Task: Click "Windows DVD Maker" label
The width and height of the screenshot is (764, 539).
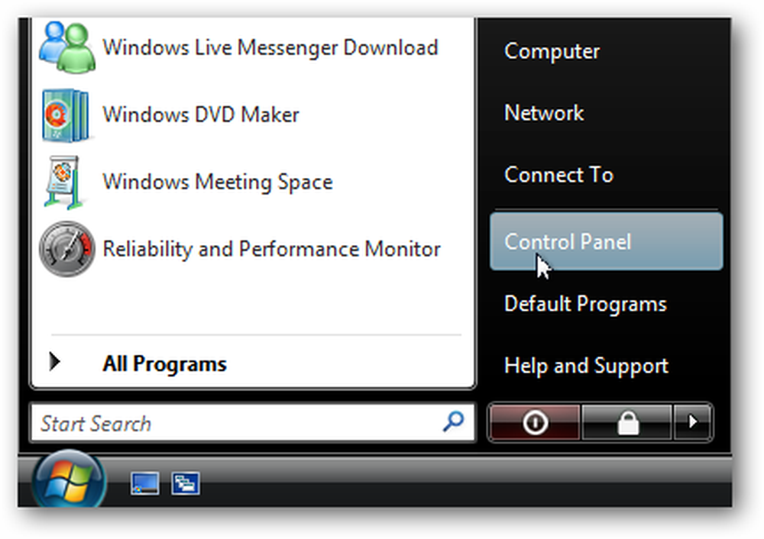Action: point(201,115)
